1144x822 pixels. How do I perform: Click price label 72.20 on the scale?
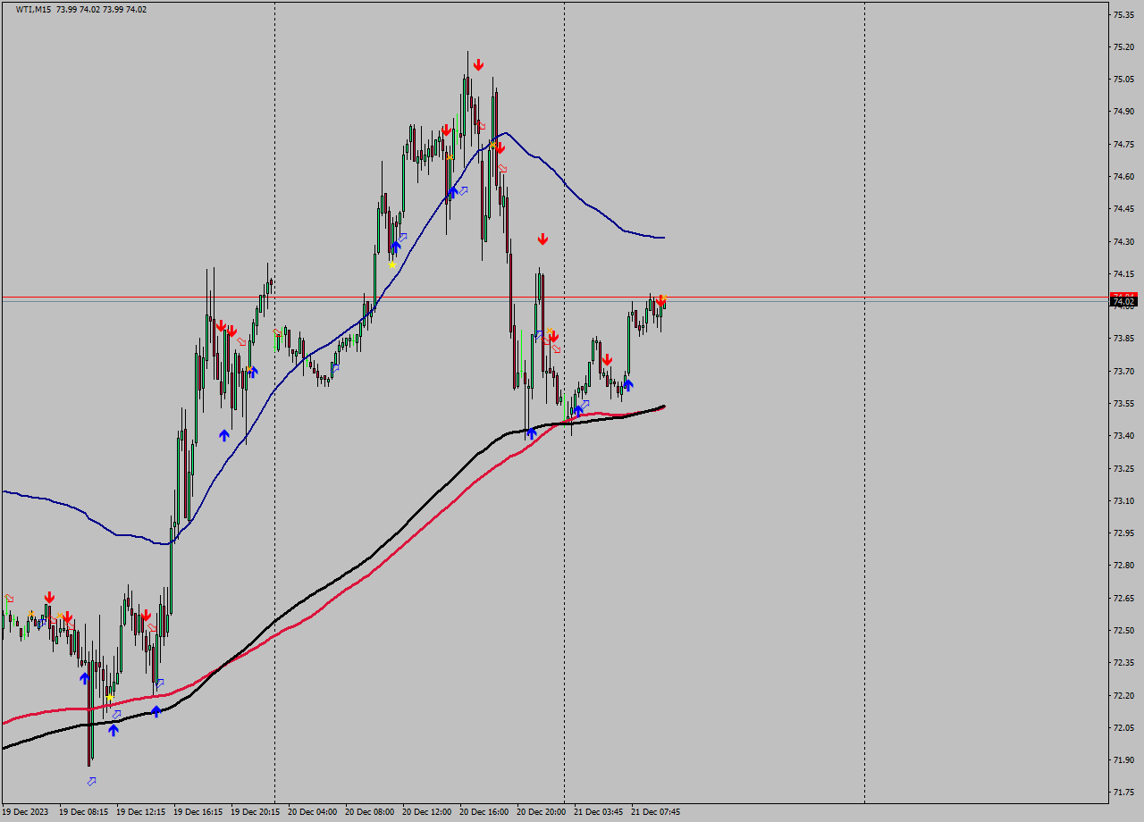point(1123,695)
